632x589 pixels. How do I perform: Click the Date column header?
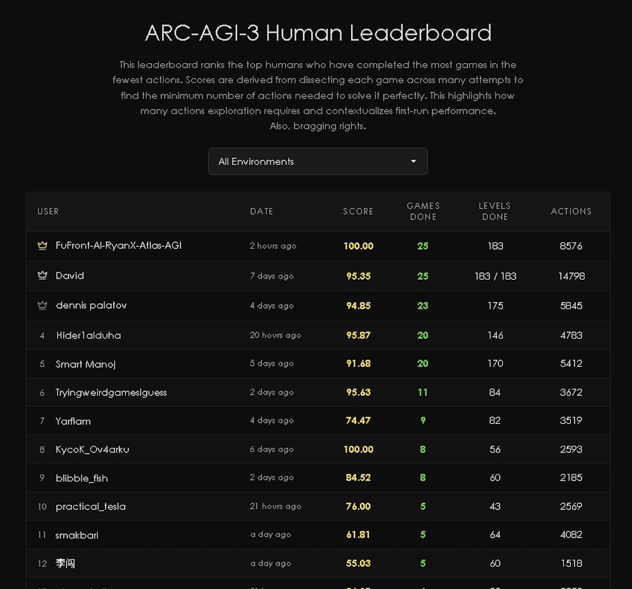pyautogui.click(x=261, y=211)
